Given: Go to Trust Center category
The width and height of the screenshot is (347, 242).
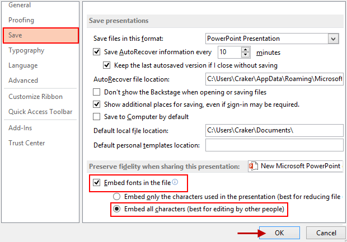Looking at the screenshot, I should 26,143.
